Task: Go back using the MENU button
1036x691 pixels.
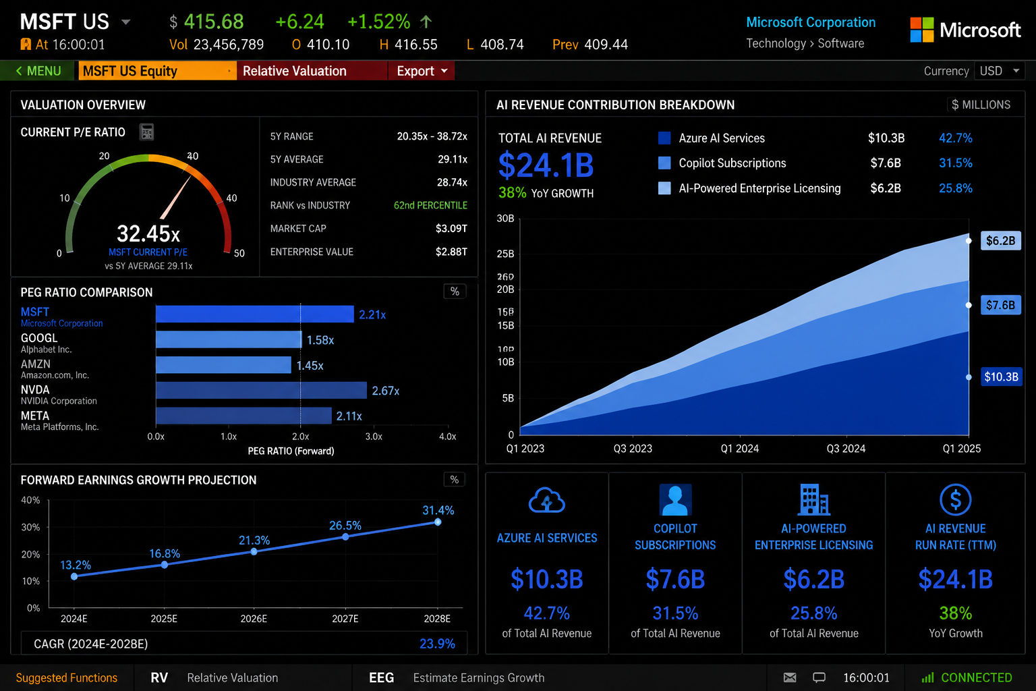Action: 38,71
